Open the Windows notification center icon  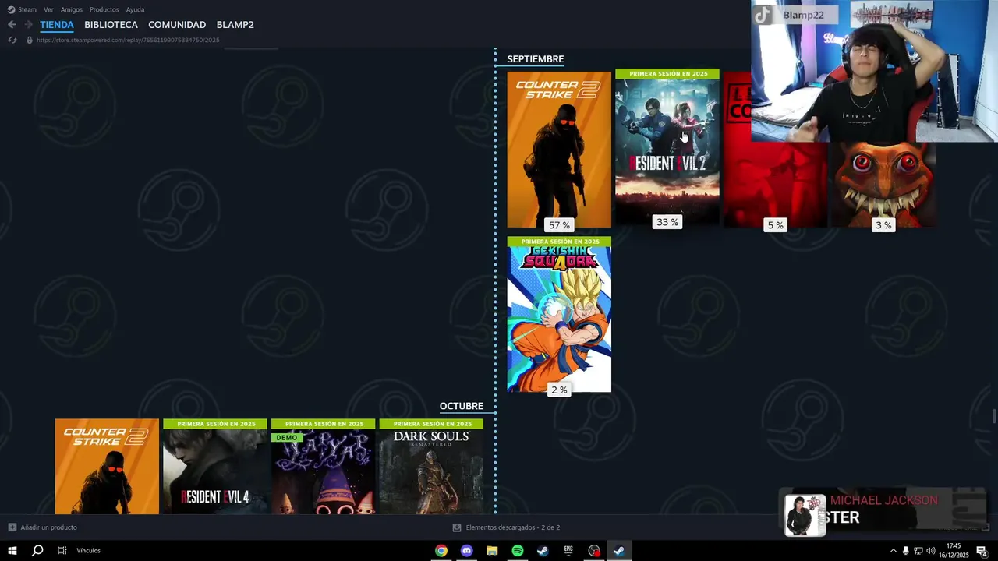(x=982, y=551)
